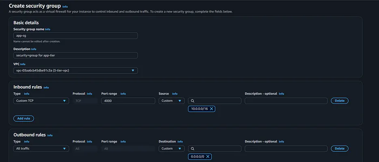Open the inbound Source Custom dropdown

coord(171,101)
